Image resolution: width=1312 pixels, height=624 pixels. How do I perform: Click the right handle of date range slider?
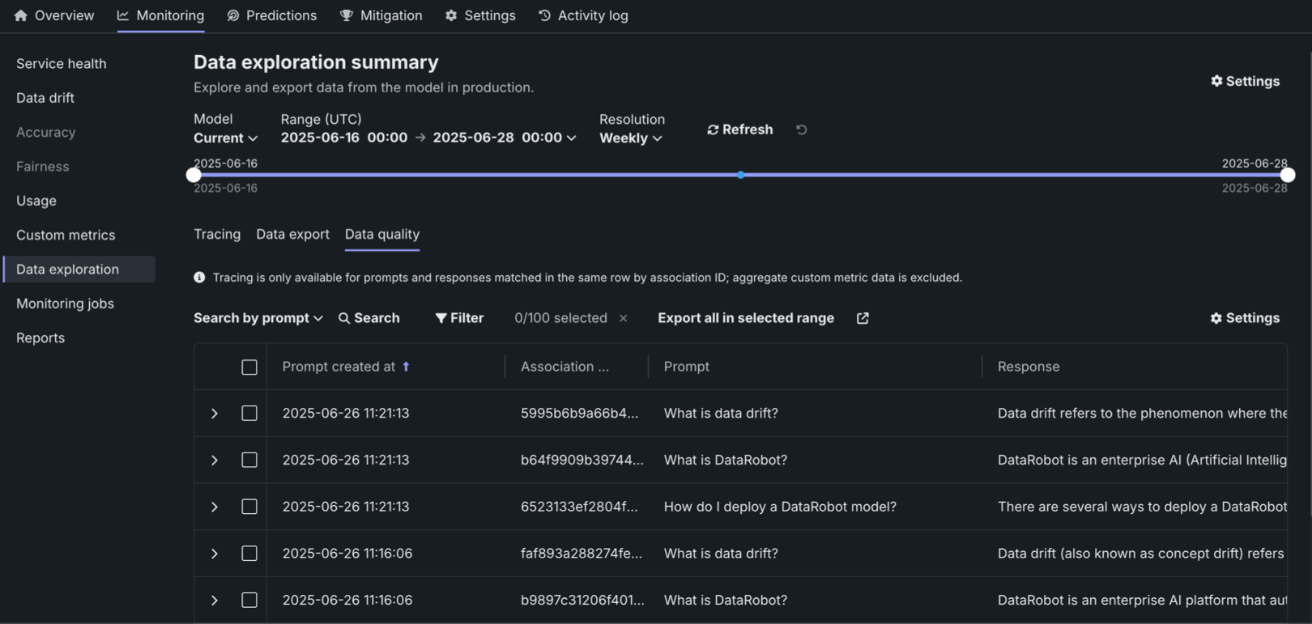pyautogui.click(x=1287, y=175)
